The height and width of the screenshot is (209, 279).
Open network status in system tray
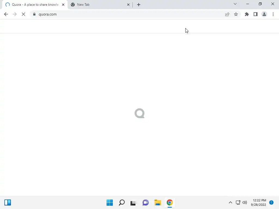[x=238, y=202]
